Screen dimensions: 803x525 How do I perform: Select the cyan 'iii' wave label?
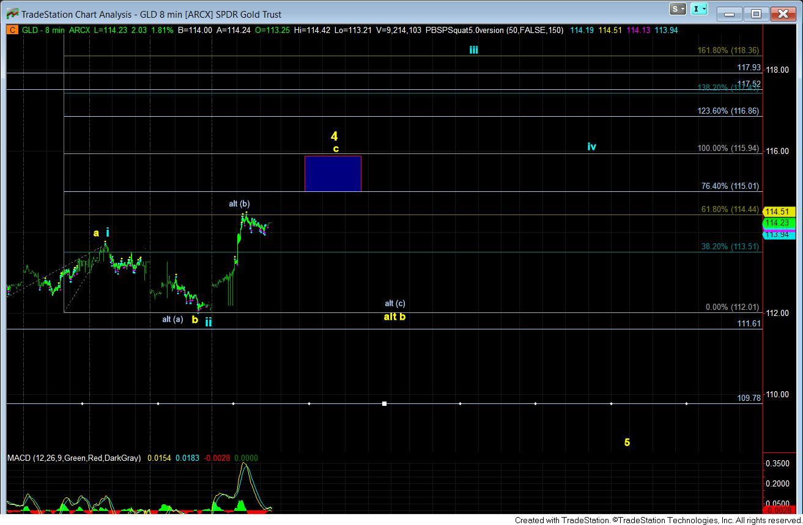tap(473, 50)
